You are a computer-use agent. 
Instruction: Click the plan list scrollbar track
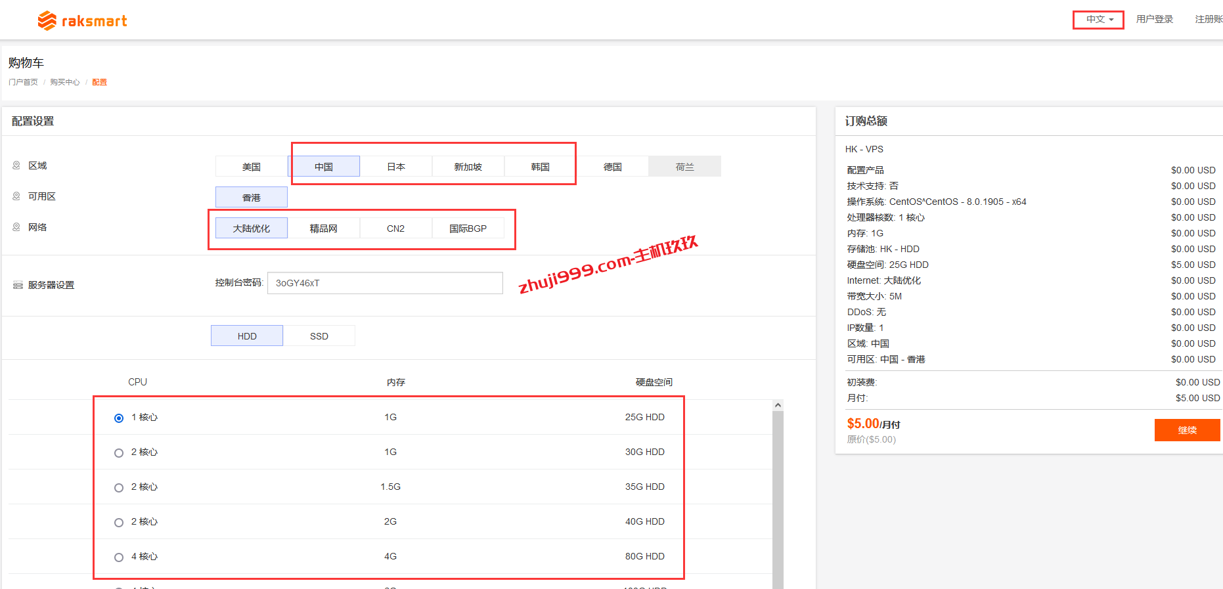click(x=778, y=499)
